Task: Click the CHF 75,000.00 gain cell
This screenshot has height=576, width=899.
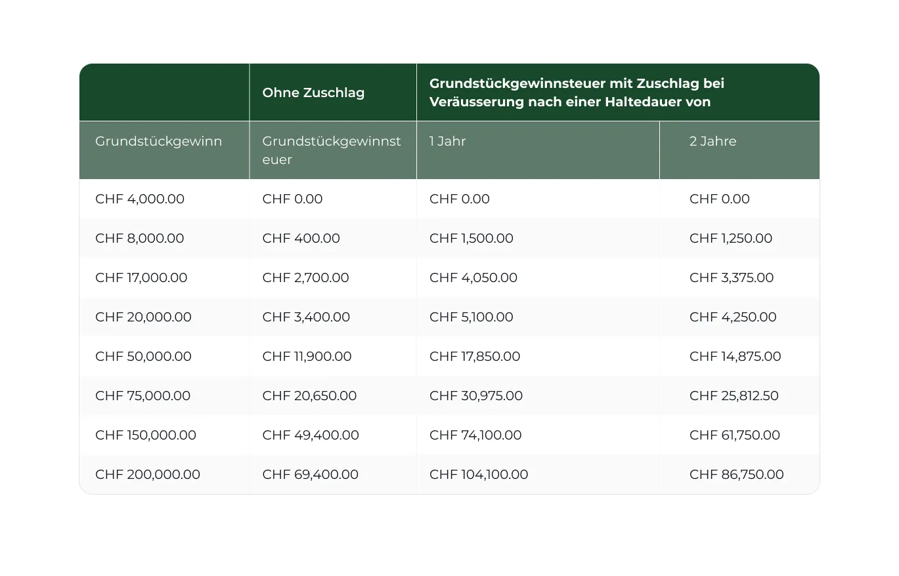Action: (x=143, y=396)
